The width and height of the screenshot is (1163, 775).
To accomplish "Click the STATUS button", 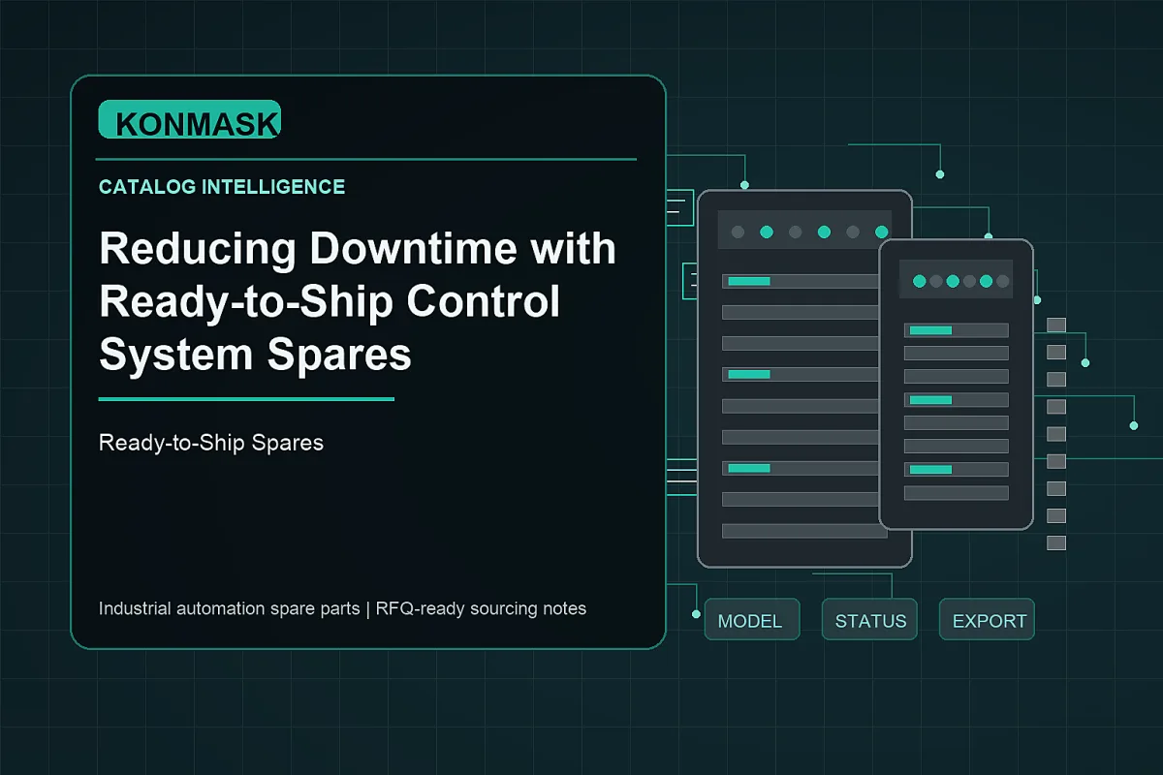I will pyautogui.click(x=870, y=620).
